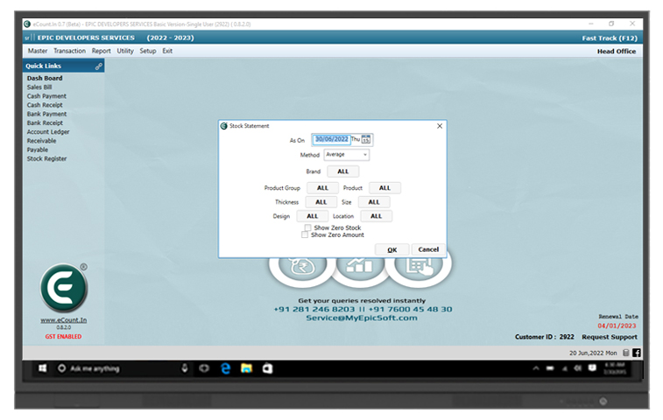663x420 pixels.
Task: Click the calculator with hand dashboard icon
Action: (x=419, y=266)
